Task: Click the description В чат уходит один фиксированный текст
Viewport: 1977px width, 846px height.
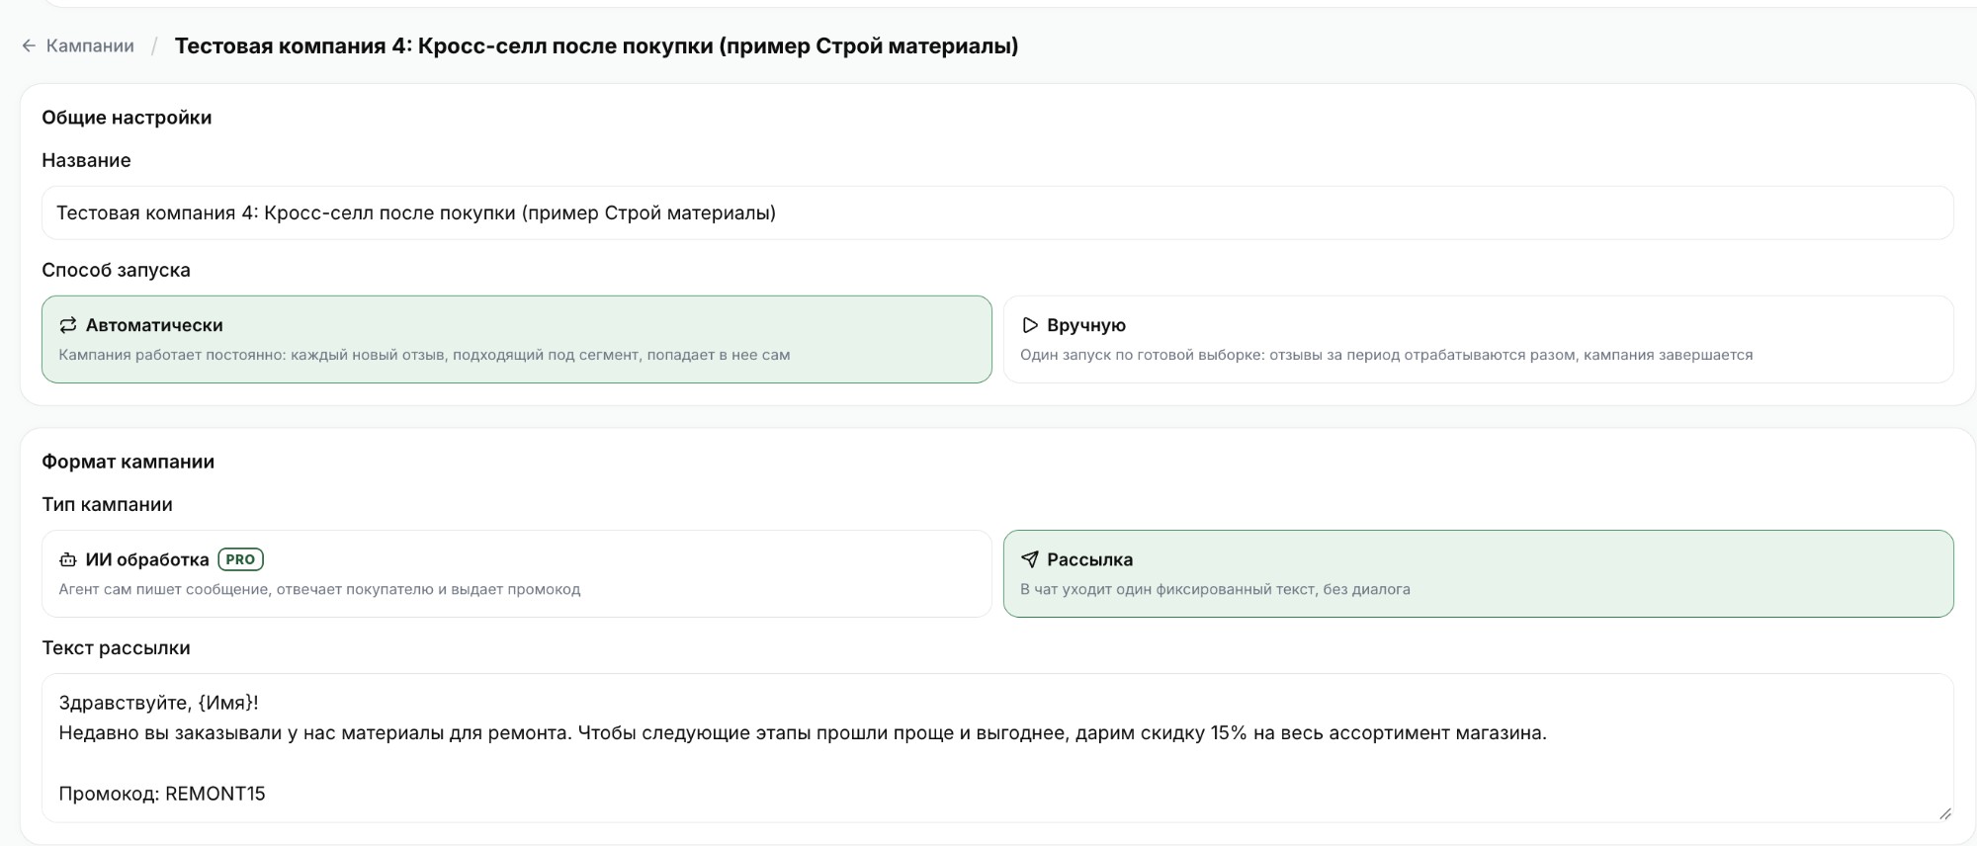Action: (x=1215, y=589)
